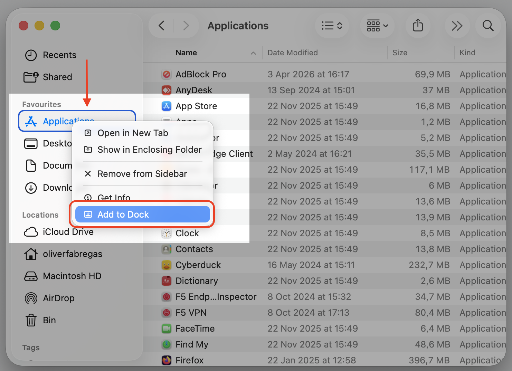Viewport: 512px width, 371px height.
Task: Show more toolbar items via double chevron
Action: [x=457, y=26]
